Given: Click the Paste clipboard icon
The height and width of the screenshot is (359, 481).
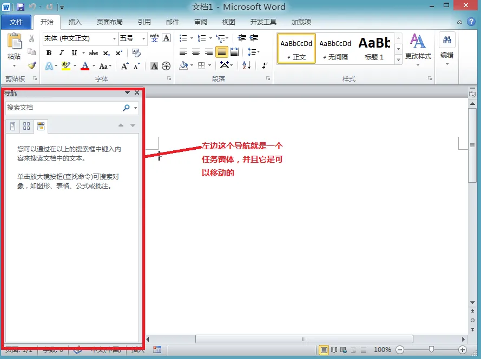Looking at the screenshot, I should (14, 41).
